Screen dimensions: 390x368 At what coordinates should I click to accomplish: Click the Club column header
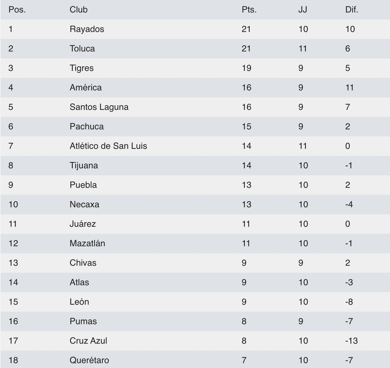(79, 10)
